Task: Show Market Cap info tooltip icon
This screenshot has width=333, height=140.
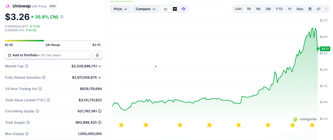Action: click(x=27, y=66)
